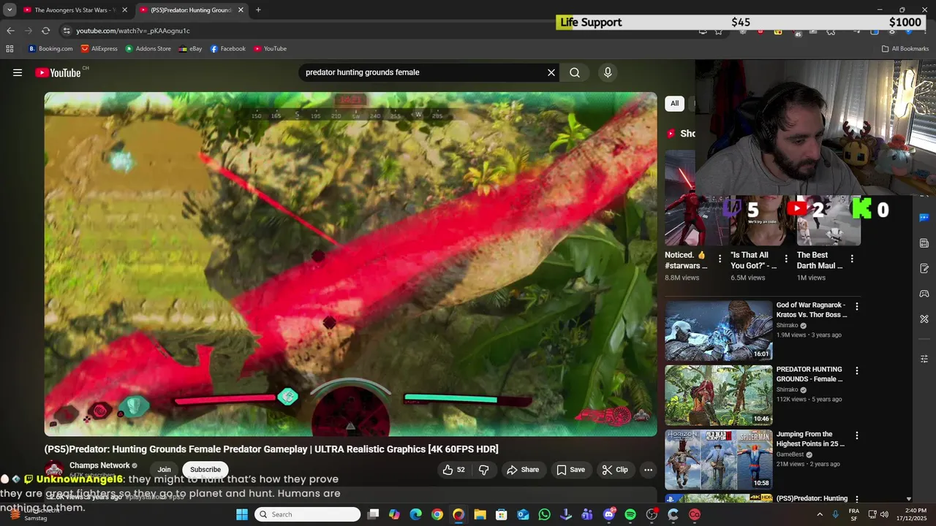Open a new browser tab
936x526 pixels.
pos(258,10)
